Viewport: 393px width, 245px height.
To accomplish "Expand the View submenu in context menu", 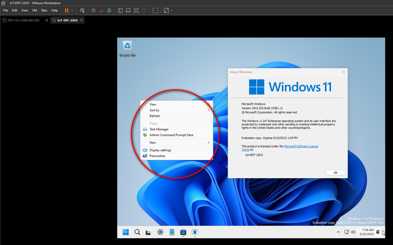I will point(177,105).
